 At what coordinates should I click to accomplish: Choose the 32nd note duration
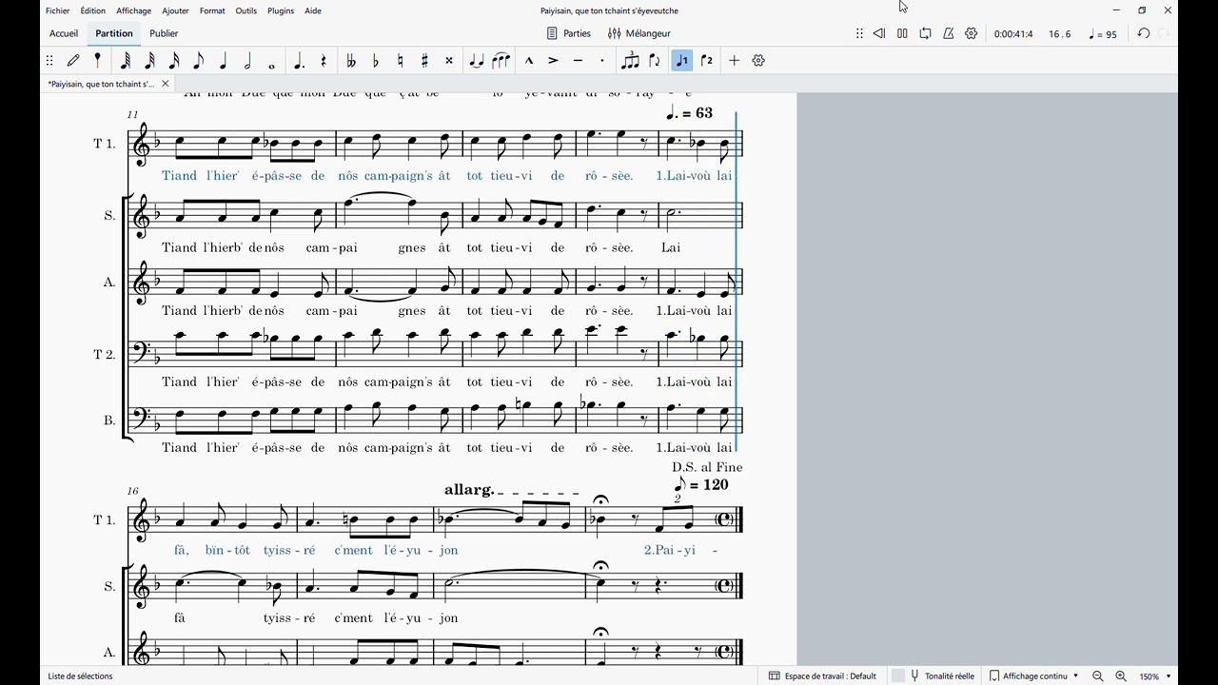click(x=149, y=60)
